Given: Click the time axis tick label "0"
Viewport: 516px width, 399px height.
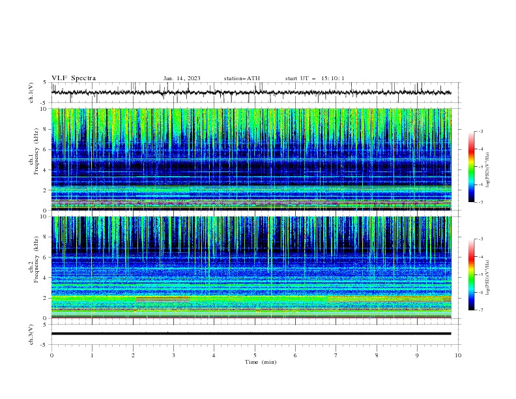Looking at the screenshot, I should pos(51,355).
